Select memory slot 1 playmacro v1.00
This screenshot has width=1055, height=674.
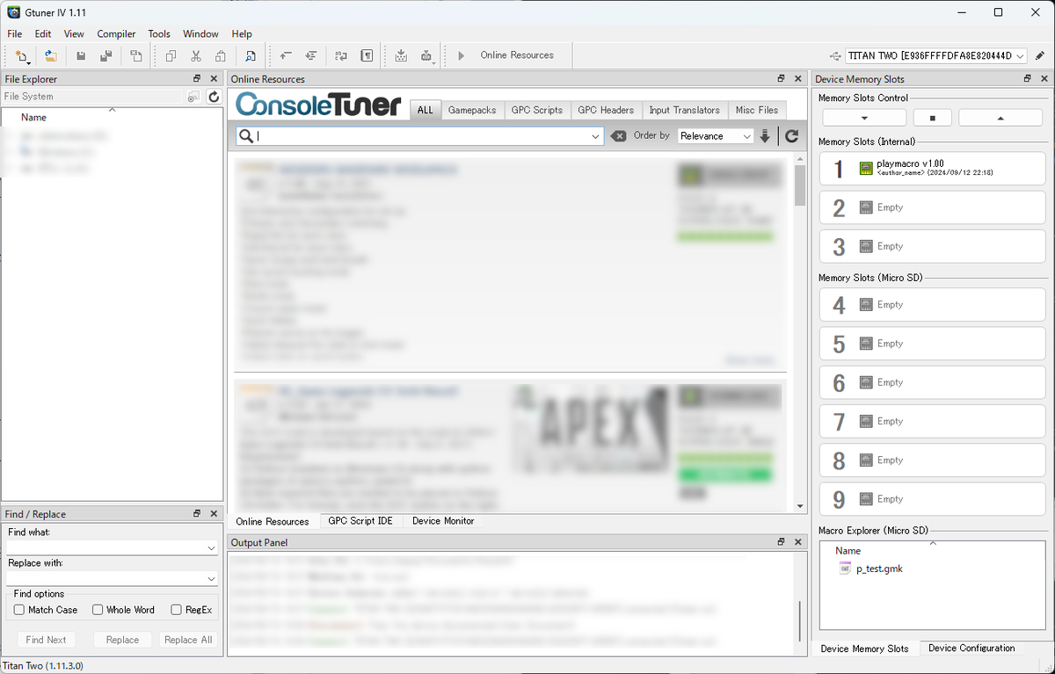[x=932, y=169]
